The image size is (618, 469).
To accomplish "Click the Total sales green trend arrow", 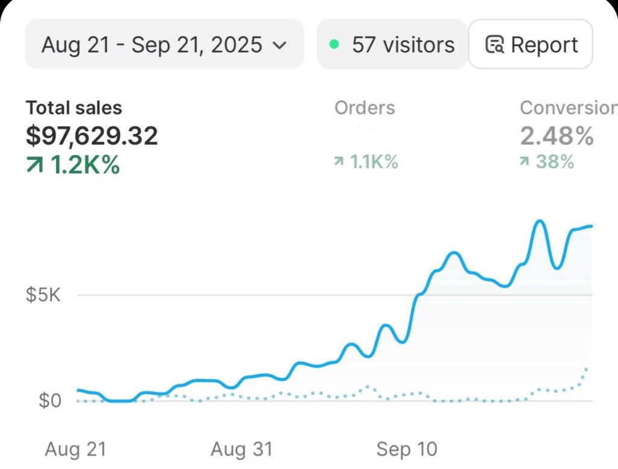I will tap(35, 165).
